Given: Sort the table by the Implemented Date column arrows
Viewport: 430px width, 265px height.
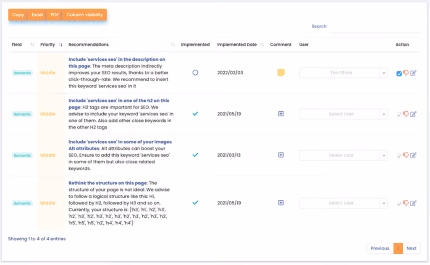Looking at the screenshot, I should (x=262, y=45).
